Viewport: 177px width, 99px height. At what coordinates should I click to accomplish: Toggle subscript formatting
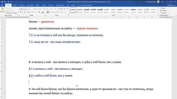[30, 12]
